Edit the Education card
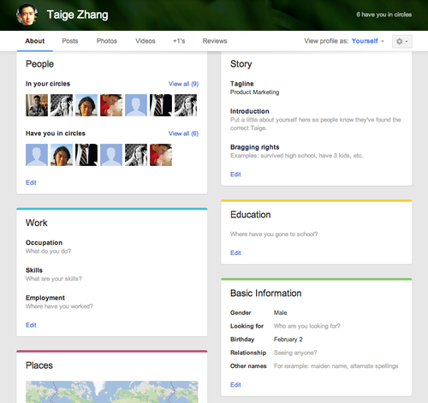428x403 pixels. click(235, 253)
